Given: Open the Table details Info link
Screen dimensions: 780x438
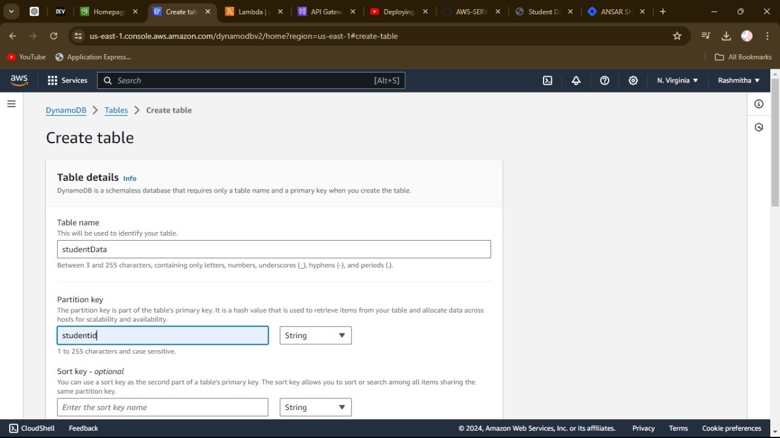Looking at the screenshot, I should pyautogui.click(x=130, y=178).
